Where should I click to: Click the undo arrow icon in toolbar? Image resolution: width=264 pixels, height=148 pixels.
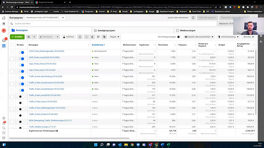(x=87, y=37)
